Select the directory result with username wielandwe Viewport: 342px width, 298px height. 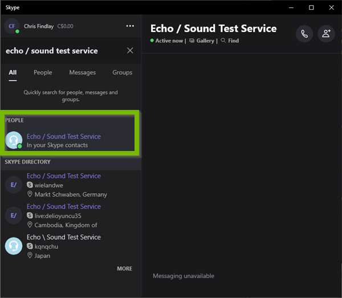[x=71, y=185]
